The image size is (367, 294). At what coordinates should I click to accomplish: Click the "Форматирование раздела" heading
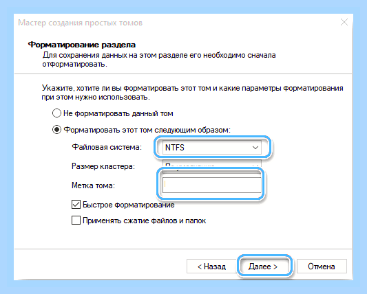coord(82,45)
